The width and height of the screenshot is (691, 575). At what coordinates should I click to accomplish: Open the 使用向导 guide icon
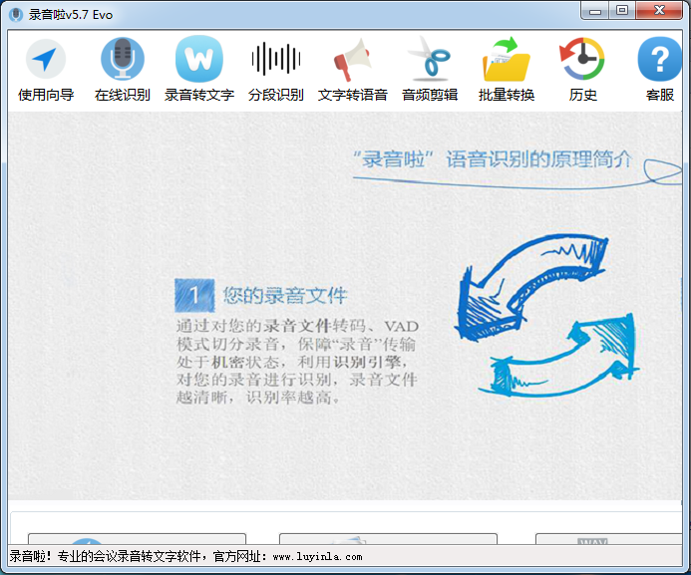pos(46,59)
